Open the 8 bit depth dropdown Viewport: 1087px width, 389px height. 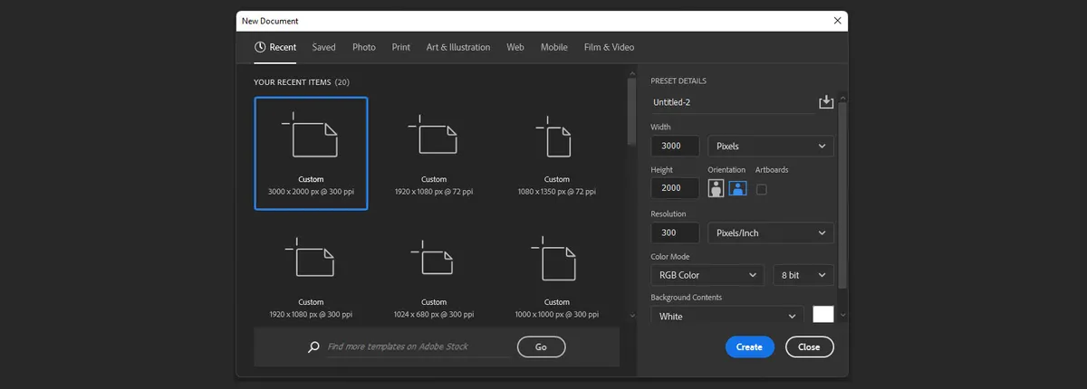pyautogui.click(x=803, y=275)
